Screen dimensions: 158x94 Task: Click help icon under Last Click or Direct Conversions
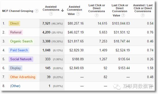[97, 15]
